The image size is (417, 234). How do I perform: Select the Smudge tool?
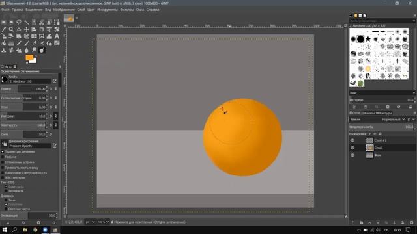pos(34,50)
